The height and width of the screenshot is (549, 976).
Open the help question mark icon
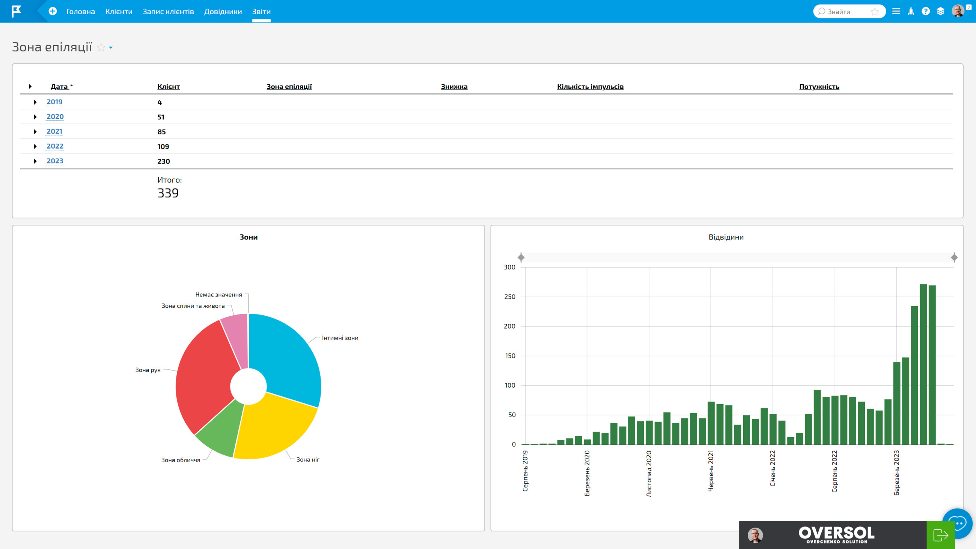click(926, 11)
